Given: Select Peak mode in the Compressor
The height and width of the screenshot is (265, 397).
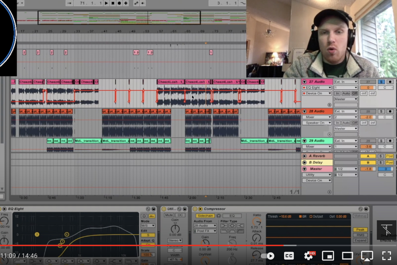Looking at the screenshot, I should (360, 230).
